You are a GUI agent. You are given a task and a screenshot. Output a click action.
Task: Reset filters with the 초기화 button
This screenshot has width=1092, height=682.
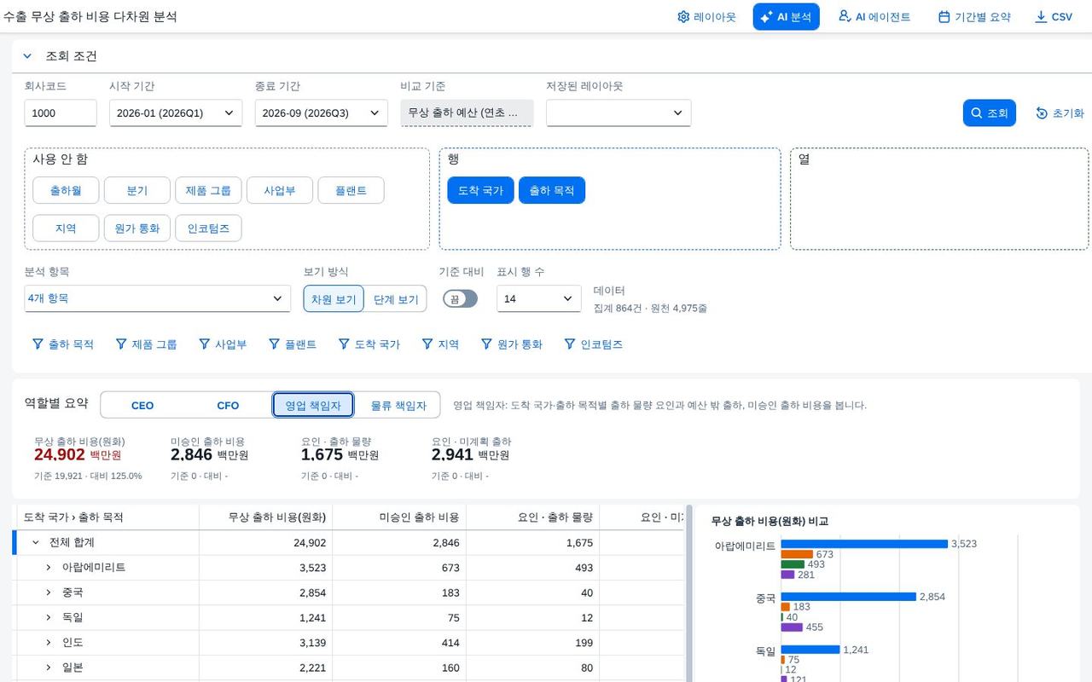tap(1060, 113)
